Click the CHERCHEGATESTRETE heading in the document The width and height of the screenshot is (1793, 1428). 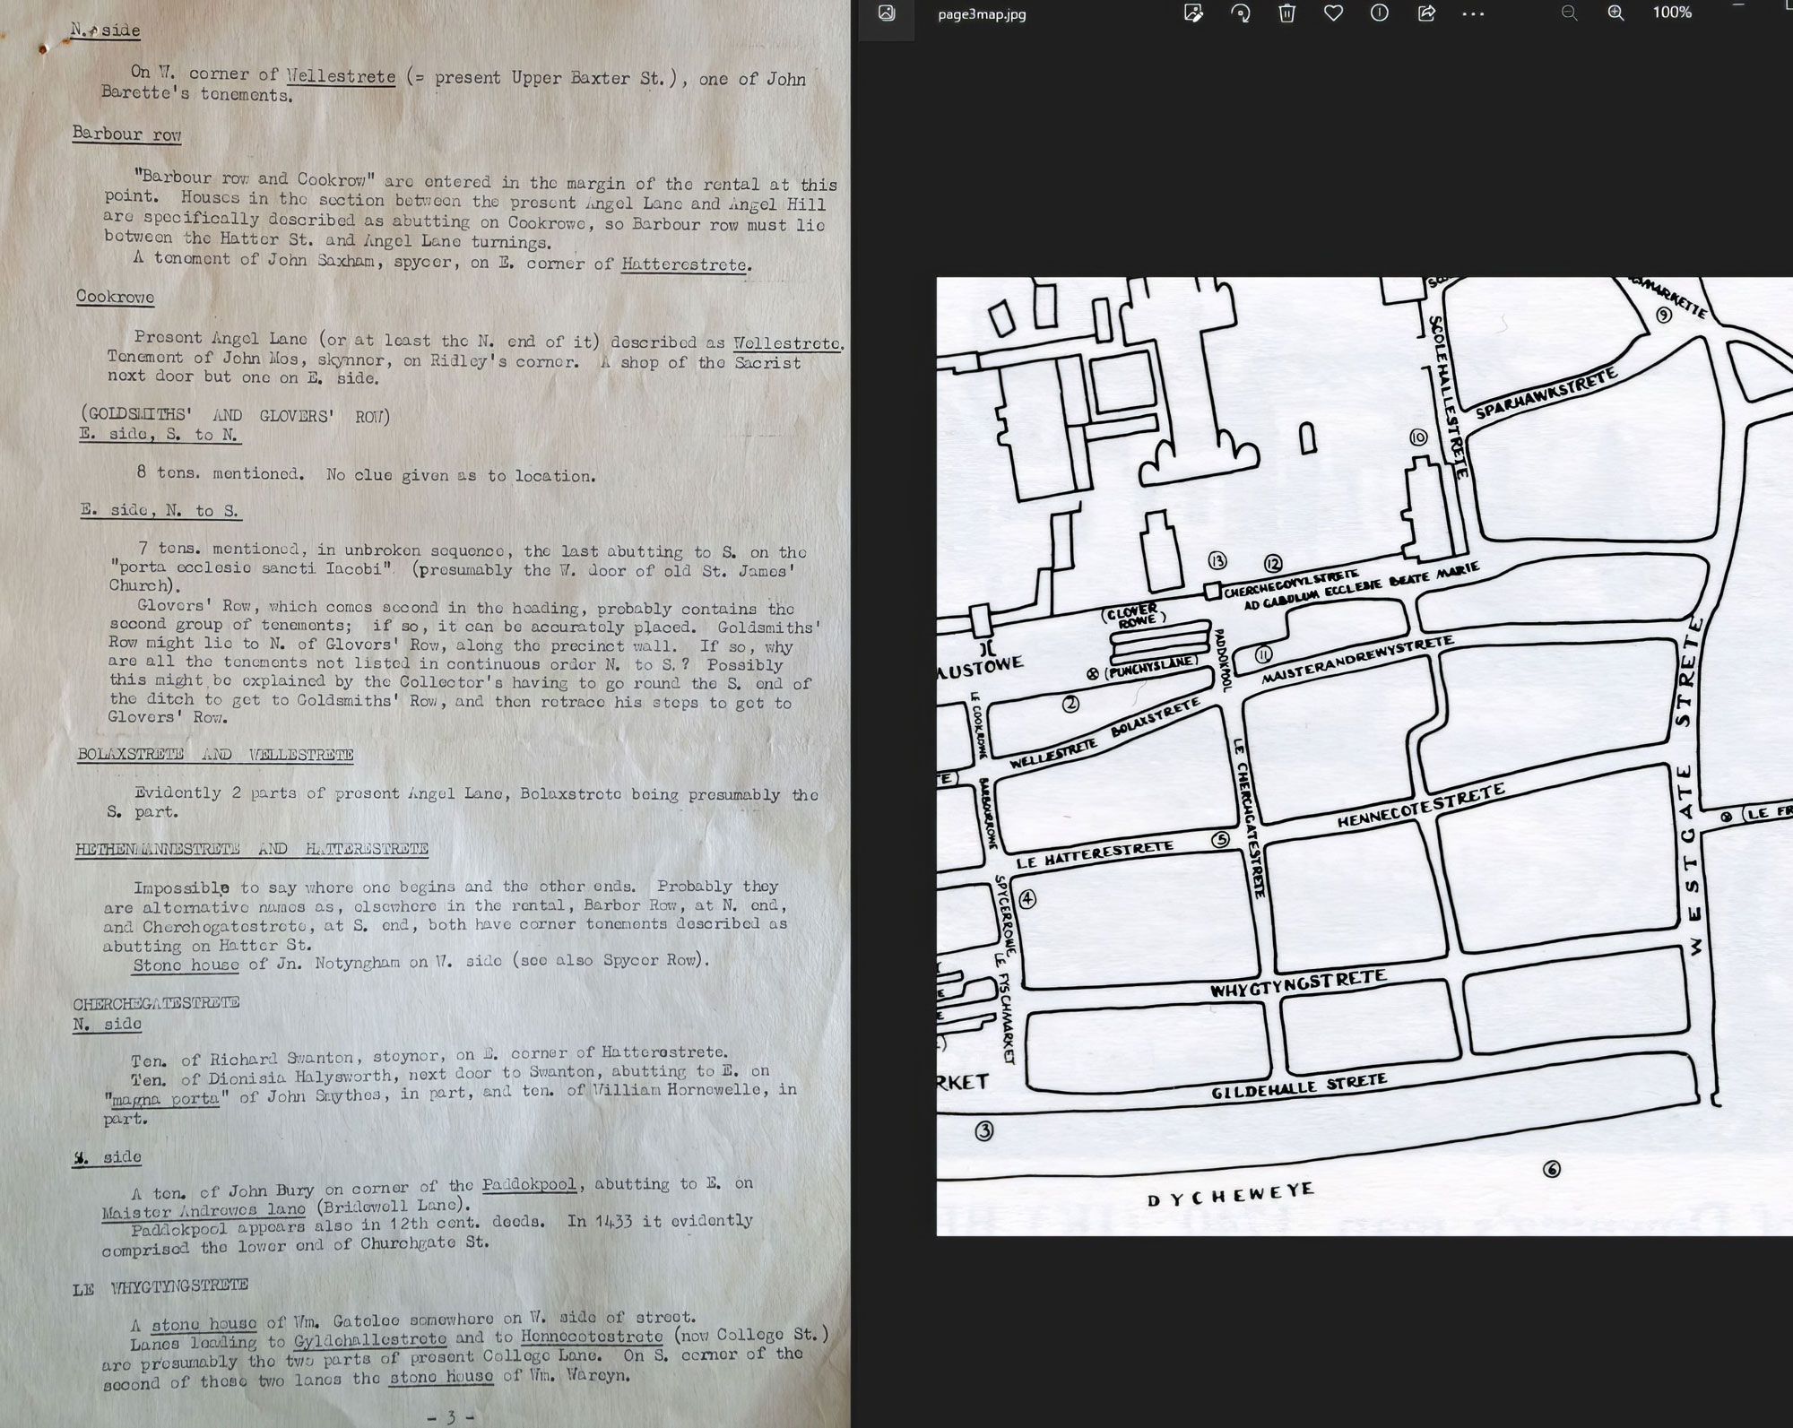point(156,1002)
